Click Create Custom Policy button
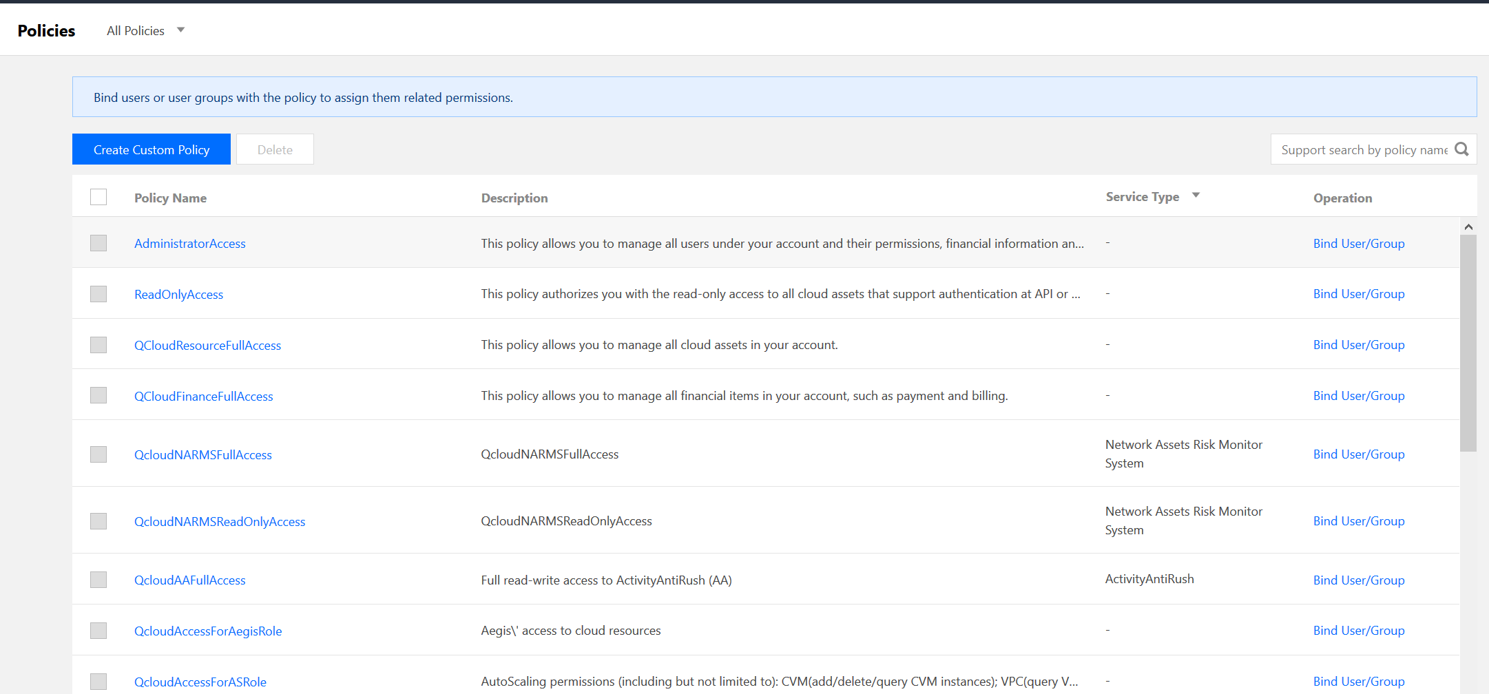Image resolution: width=1489 pixels, height=694 pixels. click(x=152, y=149)
